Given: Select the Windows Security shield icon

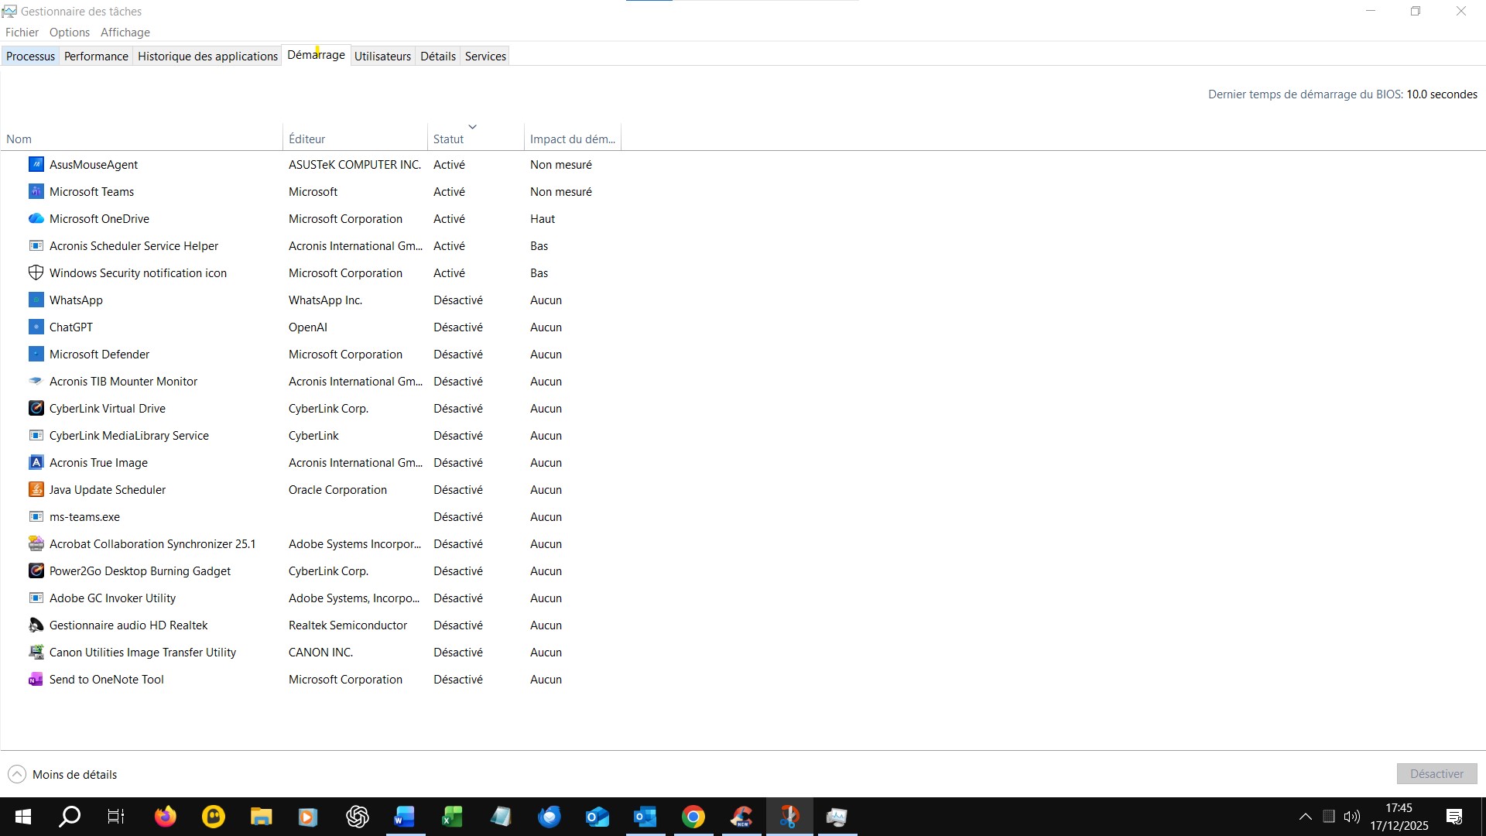Looking at the screenshot, I should (36, 273).
